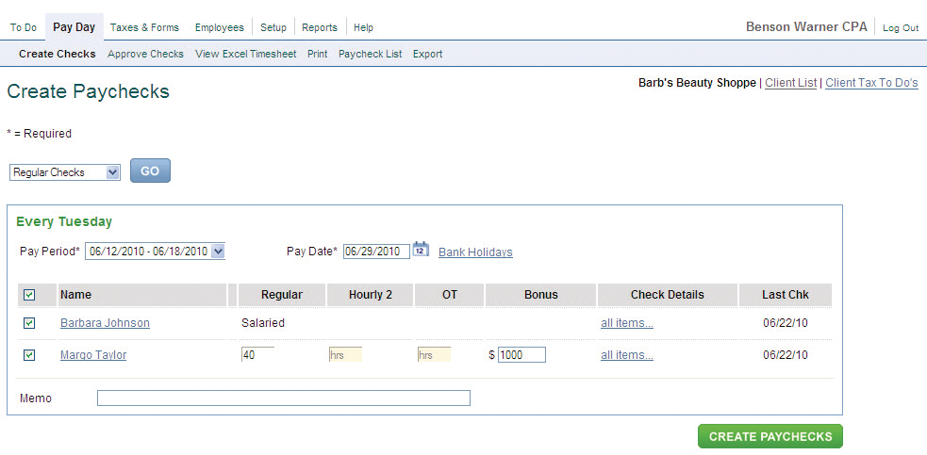Open the Pay Period date range dropdown

(x=155, y=252)
